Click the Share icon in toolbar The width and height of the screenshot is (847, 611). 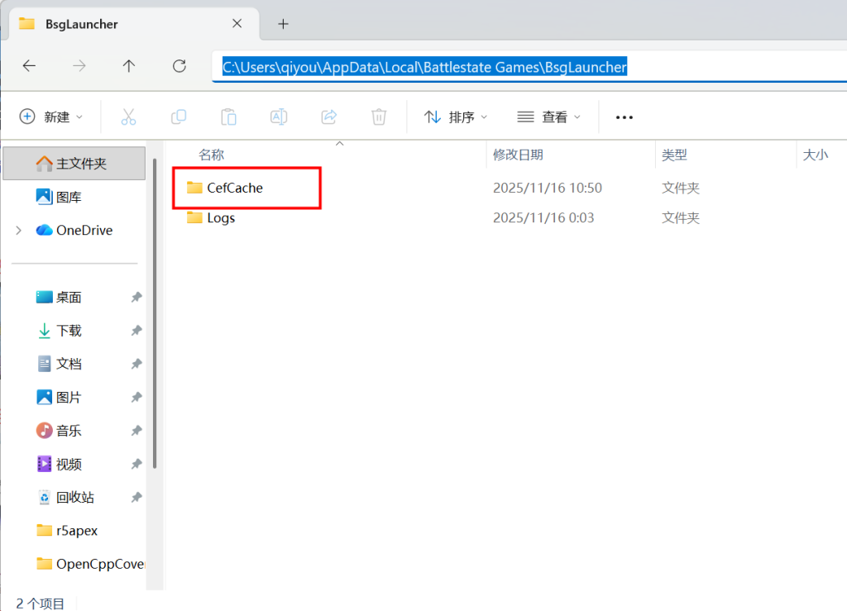point(329,117)
